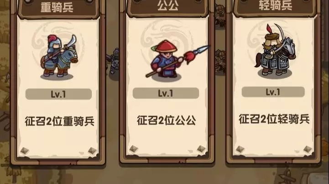Image resolution: width=329 pixels, height=184 pixels.
Task: Choose 征召2位公公 option text
Action: pyautogui.click(x=167, y=120)
